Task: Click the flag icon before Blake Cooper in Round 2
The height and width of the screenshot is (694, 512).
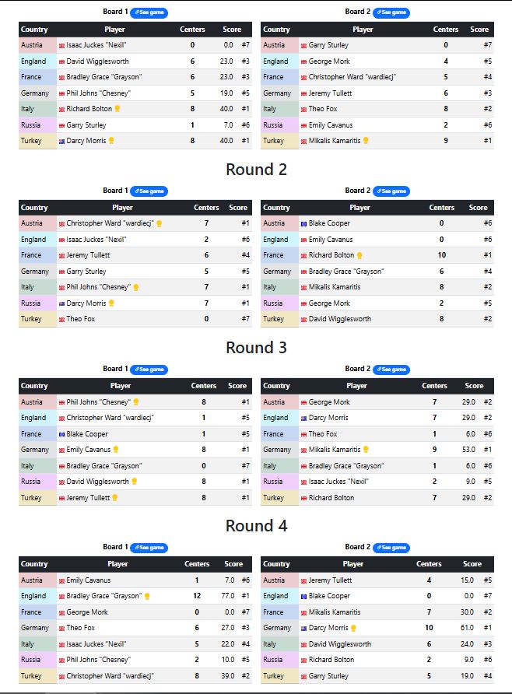Action: (303, 224)
